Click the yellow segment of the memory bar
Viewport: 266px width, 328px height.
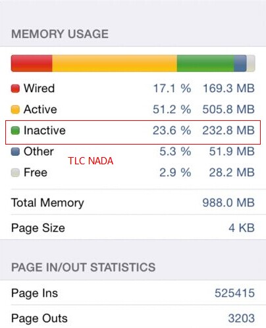[x=115, y=63]
